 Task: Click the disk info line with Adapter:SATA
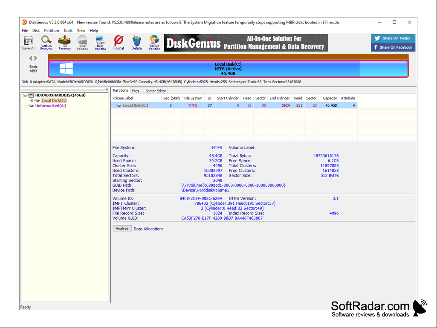tap(161, 82)
